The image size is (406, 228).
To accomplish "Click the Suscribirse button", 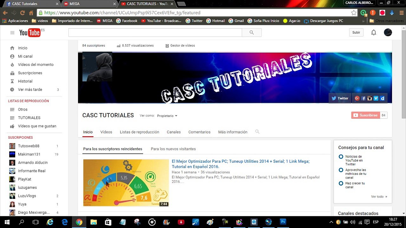I will click(x=365, y=115).
